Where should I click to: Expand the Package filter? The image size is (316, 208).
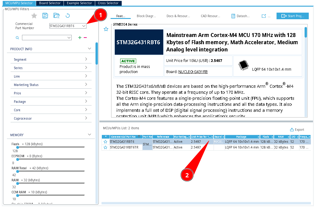click(x=86, y=101)
